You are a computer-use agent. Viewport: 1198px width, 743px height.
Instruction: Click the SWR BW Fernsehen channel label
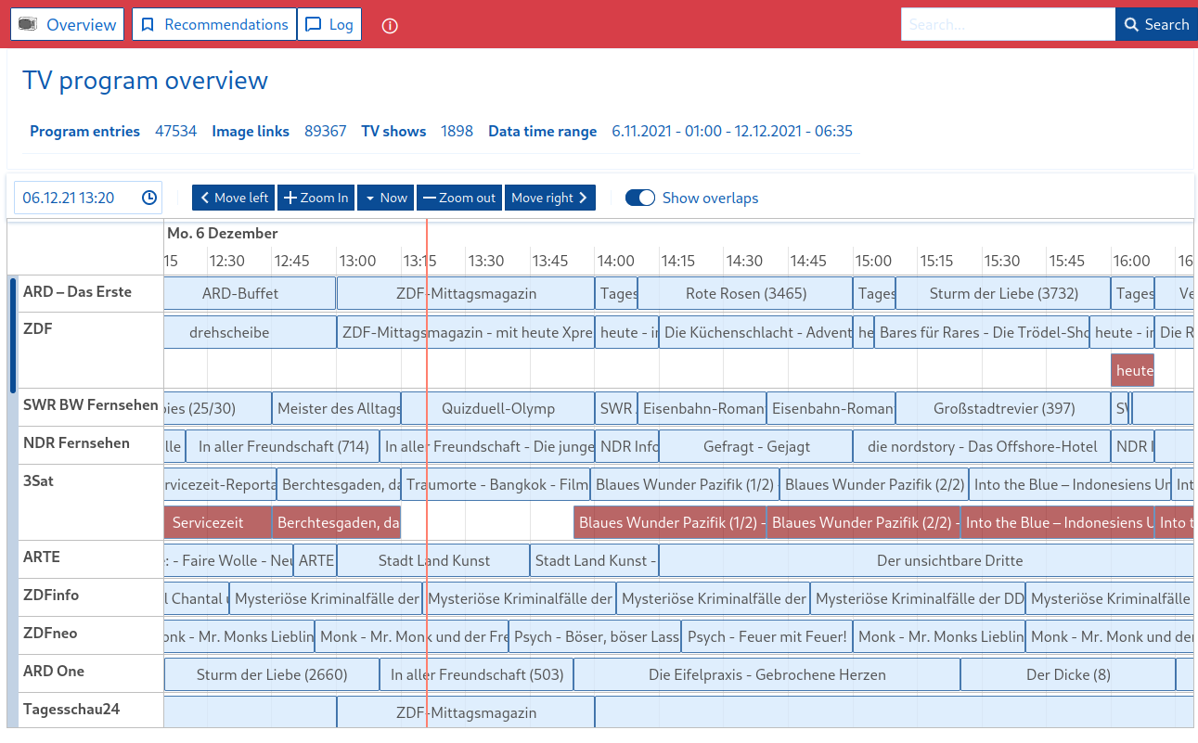click(91, 404)
